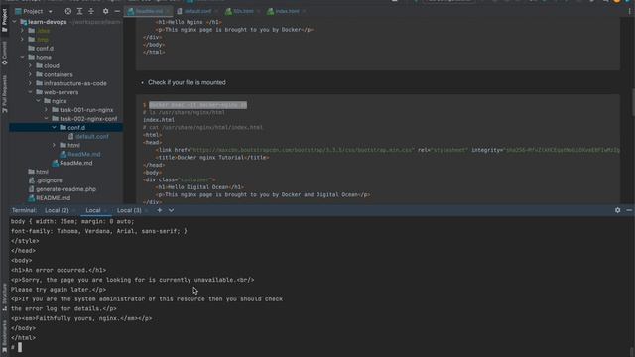The image size is (635, 357).
Task: Collapse the learn-devops root node
Action: coord(15,22)
